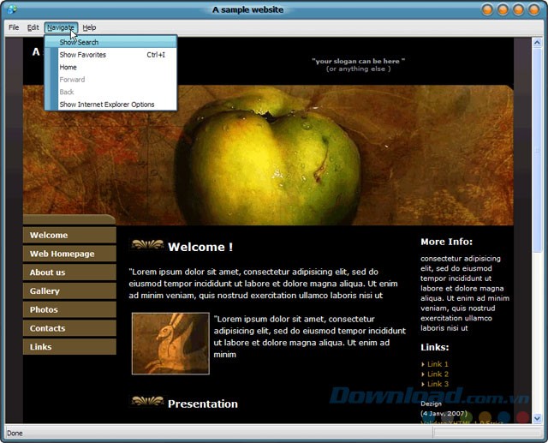The height and width of the screenshot is (443, 548).
Task: Click the third orange title bar button
Action: tap(518, 9)
